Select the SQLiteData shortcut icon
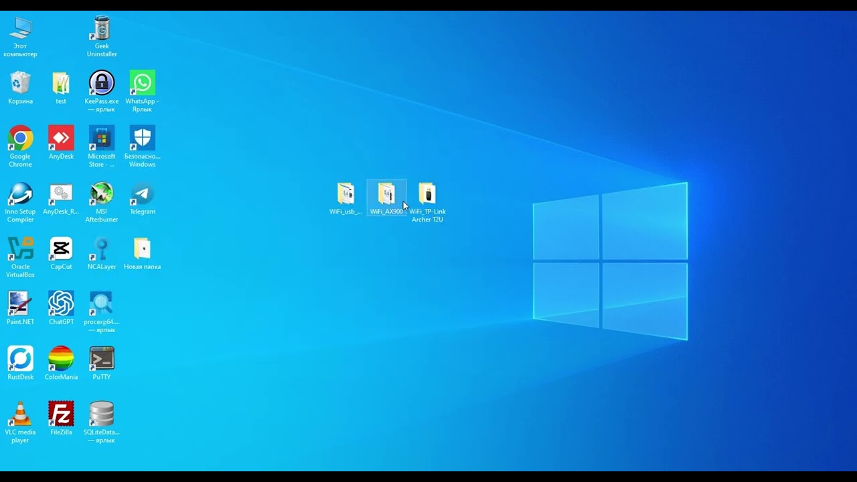This screenshot has height=482, width=857. tap(102, 414)
